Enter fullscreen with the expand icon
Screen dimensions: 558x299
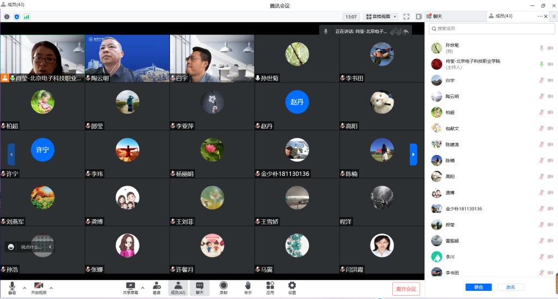406,17
